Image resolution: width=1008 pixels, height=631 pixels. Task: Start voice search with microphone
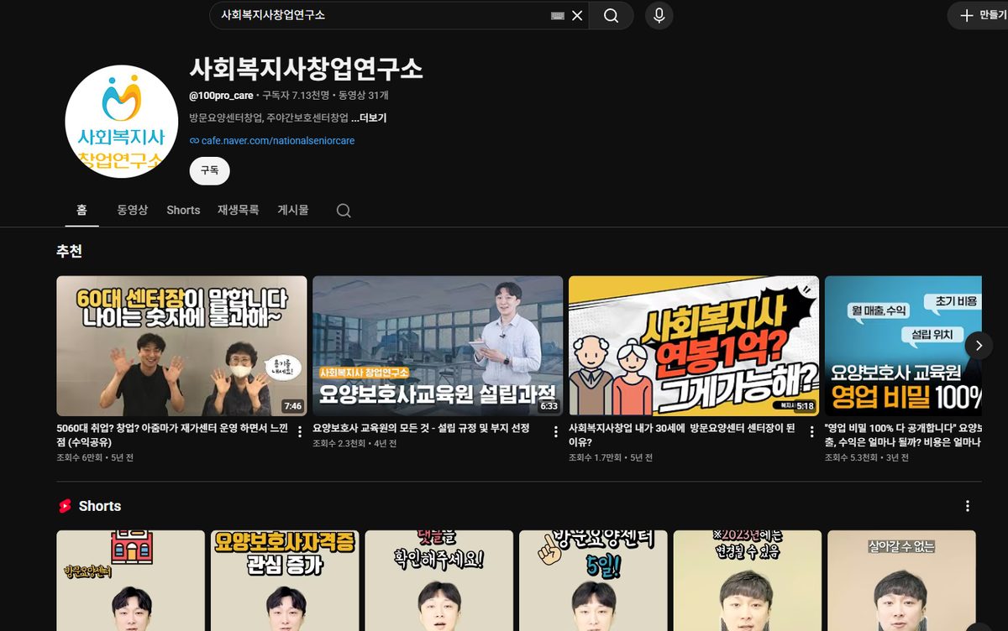coord(659,15)
